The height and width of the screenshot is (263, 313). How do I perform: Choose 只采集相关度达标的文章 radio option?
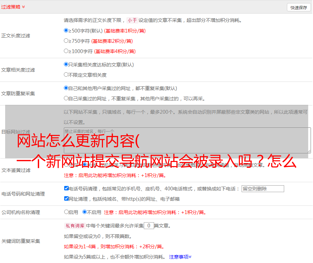pos(66,64)
